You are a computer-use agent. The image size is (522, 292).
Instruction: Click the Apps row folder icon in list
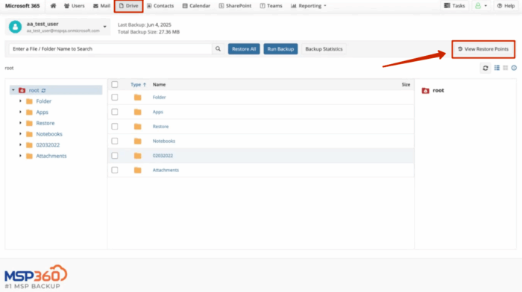pos(137,112)
